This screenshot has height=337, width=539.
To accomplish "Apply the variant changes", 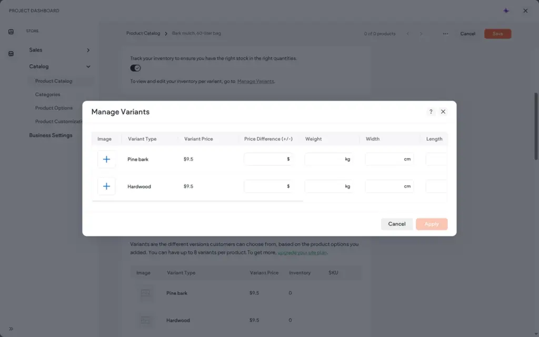I will [x=432, y=224].
